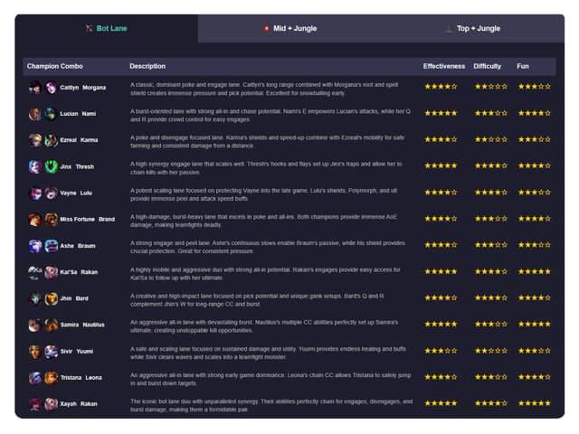The image size is (579, 434).
Task: Click the Ashe Braum description text
Action: tap(268, 247)
